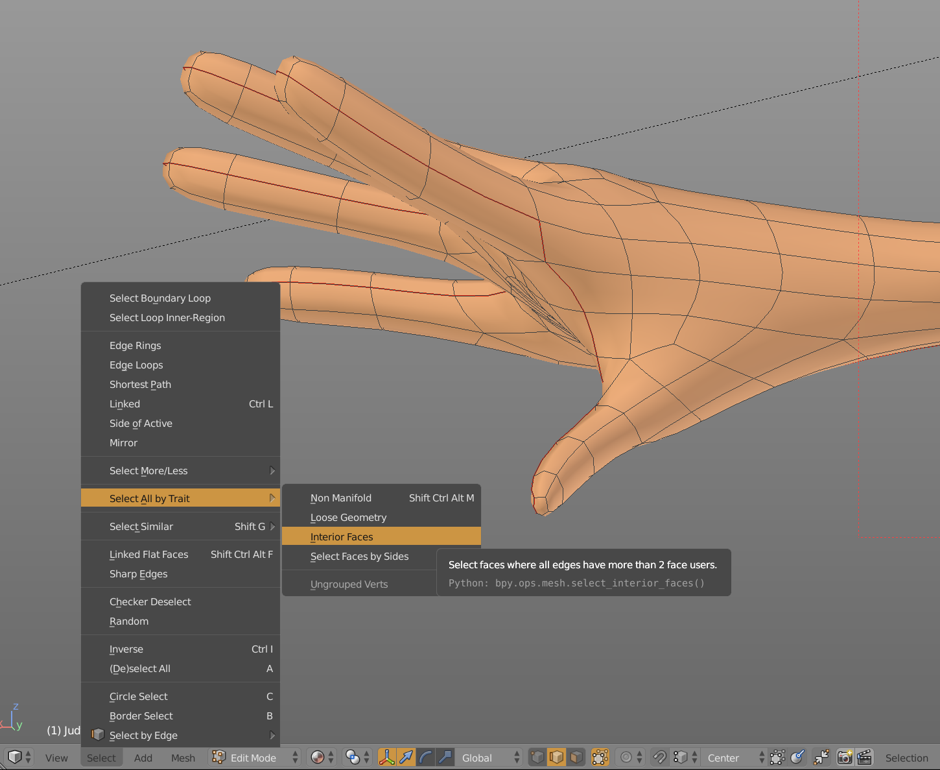Open pivot point selector icon

coord(358,757)
